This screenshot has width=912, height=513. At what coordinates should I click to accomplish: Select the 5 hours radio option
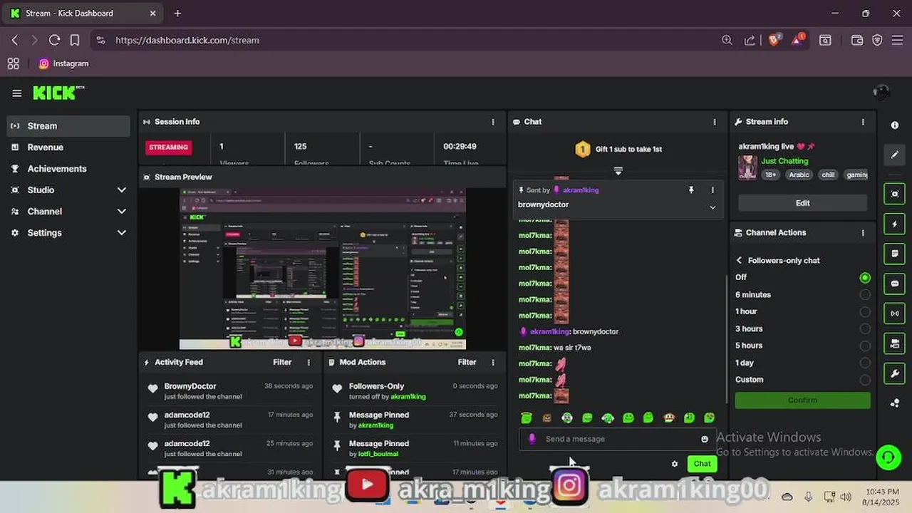[x=865, y=346]
